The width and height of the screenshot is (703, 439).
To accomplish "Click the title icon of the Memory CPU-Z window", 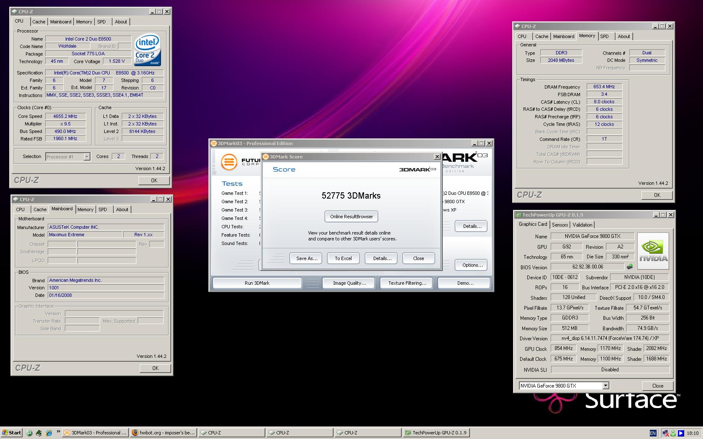I will coord(518,26).
